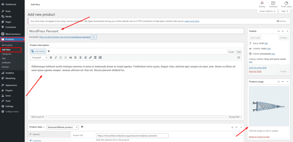293x142 pixels.
Task: Move Product image panel up
Action: pyautogui.click(x=278, y=81)
